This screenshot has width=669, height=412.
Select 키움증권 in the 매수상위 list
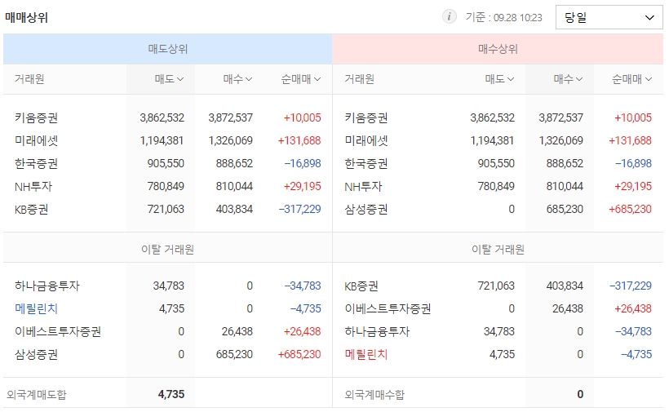coord(366,117)
